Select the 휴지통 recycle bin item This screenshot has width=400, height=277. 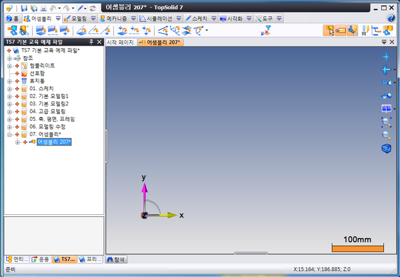[37, 81]
